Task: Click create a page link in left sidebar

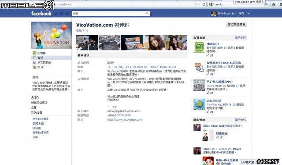Action: coord(41,119)
